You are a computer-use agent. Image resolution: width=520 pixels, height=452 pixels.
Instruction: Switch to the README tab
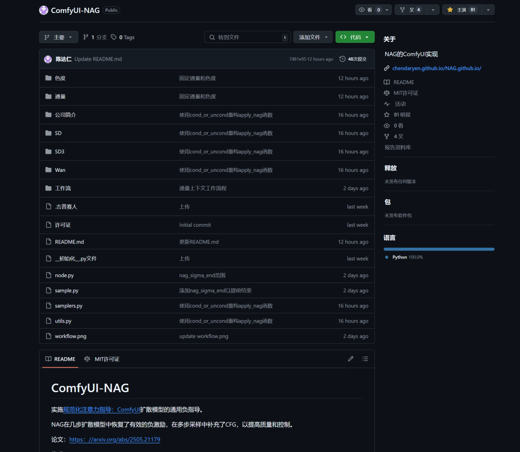tap(60, 359)
